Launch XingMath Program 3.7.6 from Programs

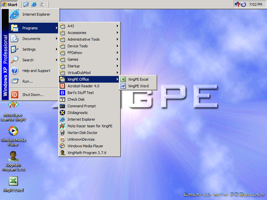point(89,153)
